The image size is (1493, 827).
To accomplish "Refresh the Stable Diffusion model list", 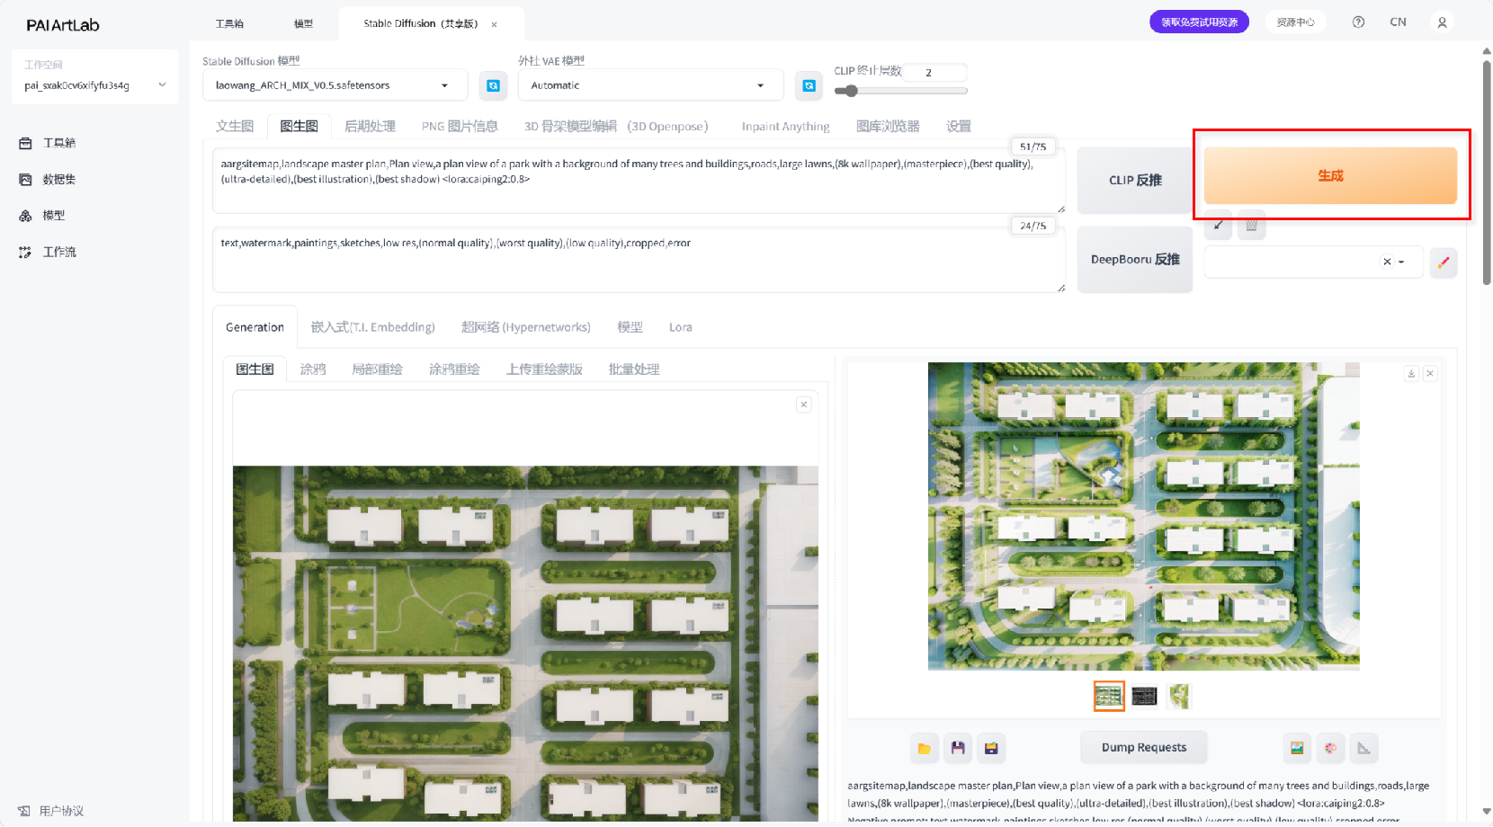I will [493, 85].
